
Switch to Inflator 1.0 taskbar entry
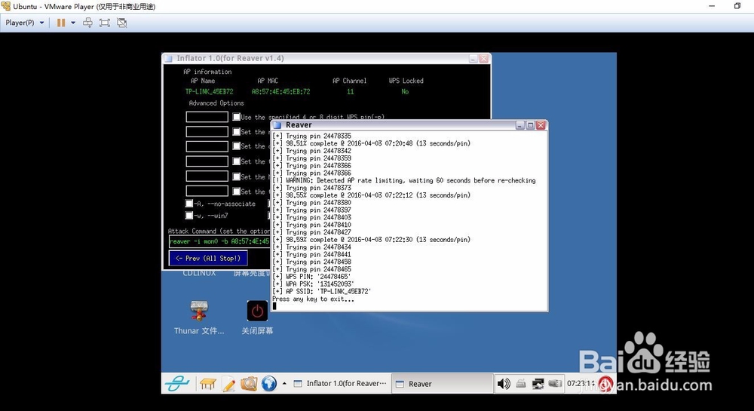tap(340, 384)
